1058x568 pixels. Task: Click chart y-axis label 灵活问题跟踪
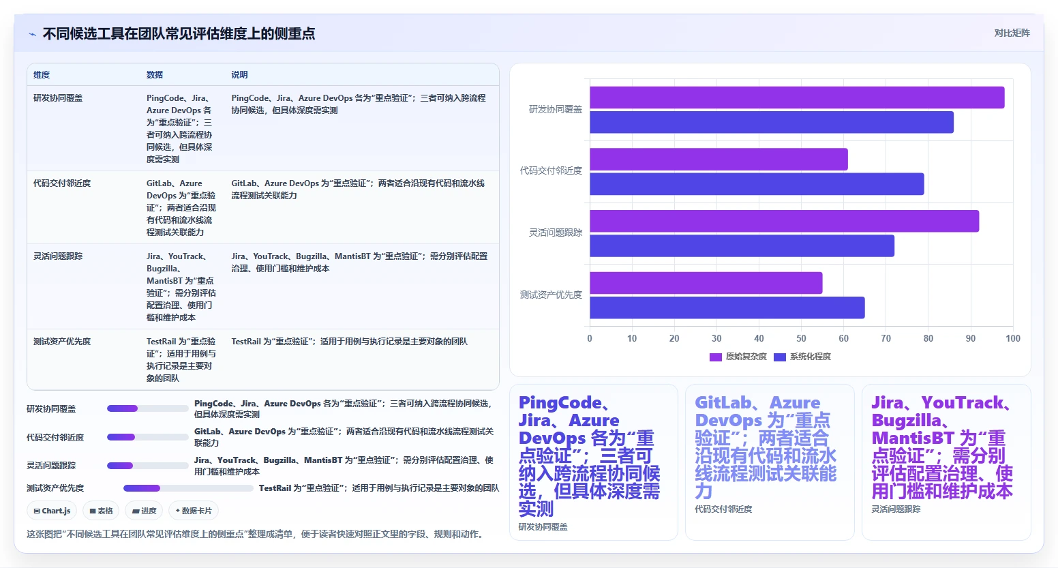[556, 233]
